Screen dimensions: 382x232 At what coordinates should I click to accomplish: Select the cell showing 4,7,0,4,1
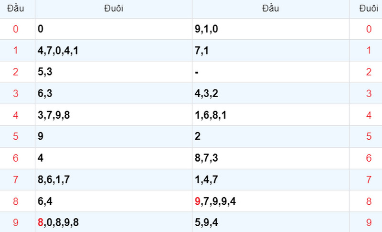coord(114,51)
